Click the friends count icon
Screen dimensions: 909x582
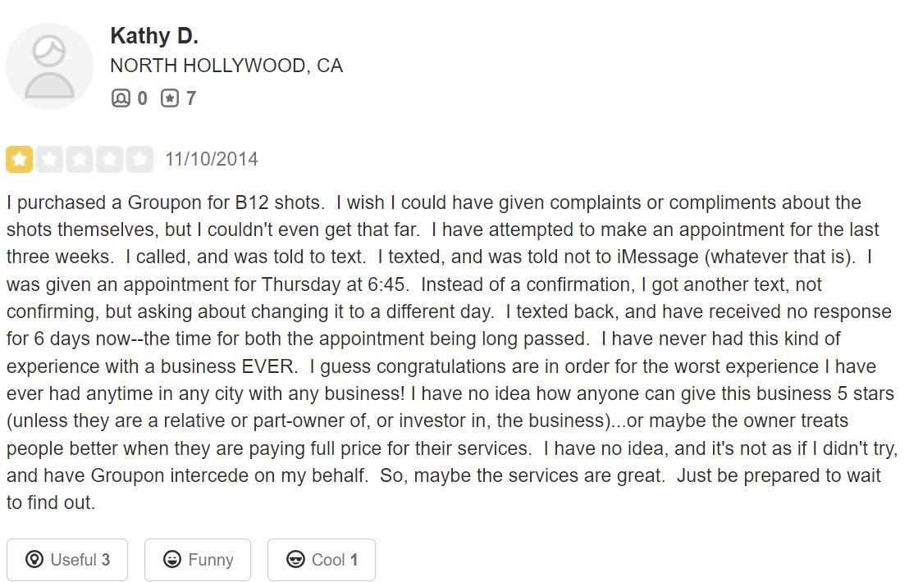(x=121, y=99)
